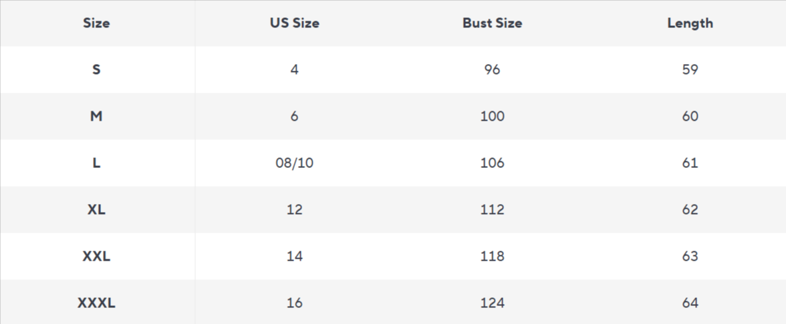Image resolution: width=786 pixels, height=324 pixels.
Task: Select the XL size row label
Action: pyautogui.click(x=96, y=209)
